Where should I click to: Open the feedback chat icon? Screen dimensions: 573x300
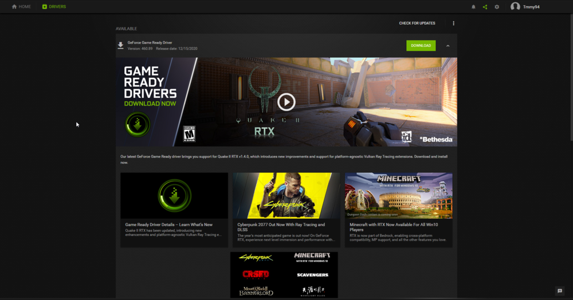[560, 291]
